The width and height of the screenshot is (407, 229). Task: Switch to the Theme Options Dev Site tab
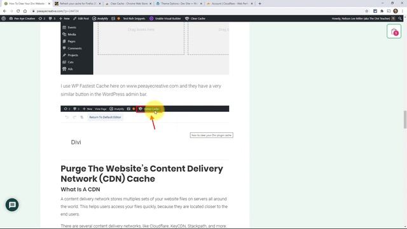pos(179,4)
